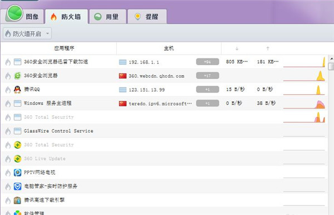Image resolution: width=334 pixels, height=215 pixels.
Task: Expand the +17 hosts badge
Action: click(208, 76)
